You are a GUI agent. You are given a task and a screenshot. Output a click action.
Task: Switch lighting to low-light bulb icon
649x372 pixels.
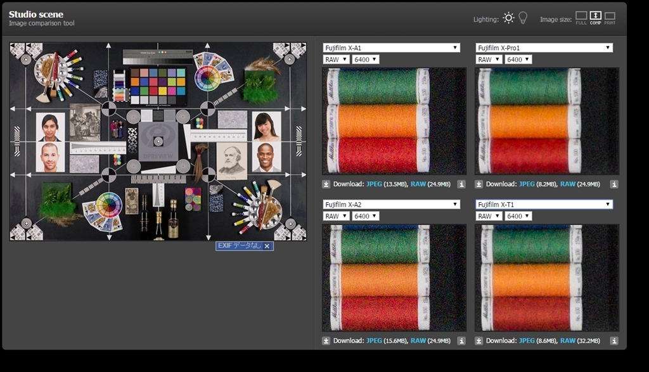coord(523,18)
